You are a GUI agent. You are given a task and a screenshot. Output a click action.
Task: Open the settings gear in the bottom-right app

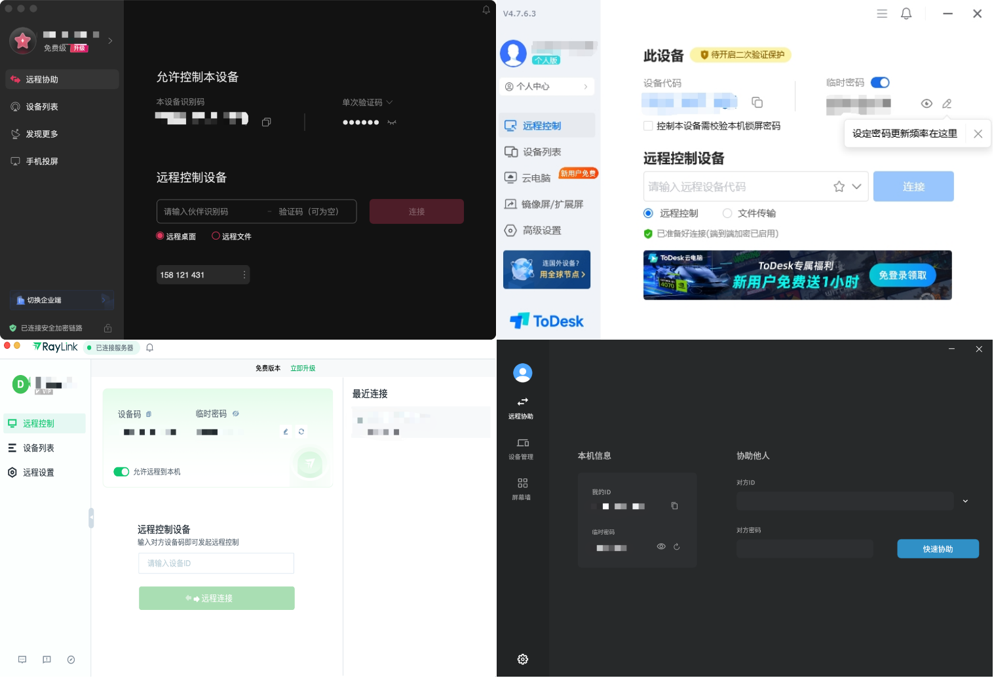point(522,659)
